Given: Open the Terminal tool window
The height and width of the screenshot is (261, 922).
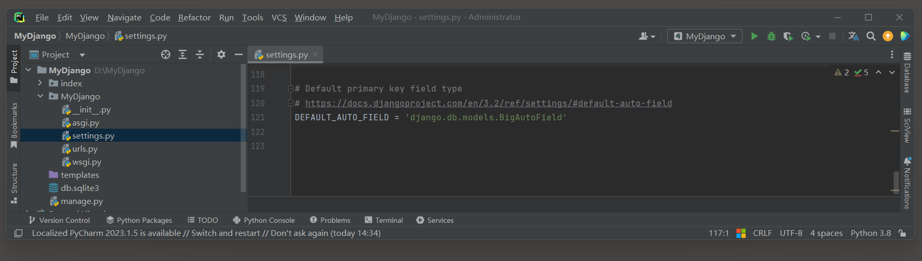Looking at the screenshot, I should click(383, 220).
